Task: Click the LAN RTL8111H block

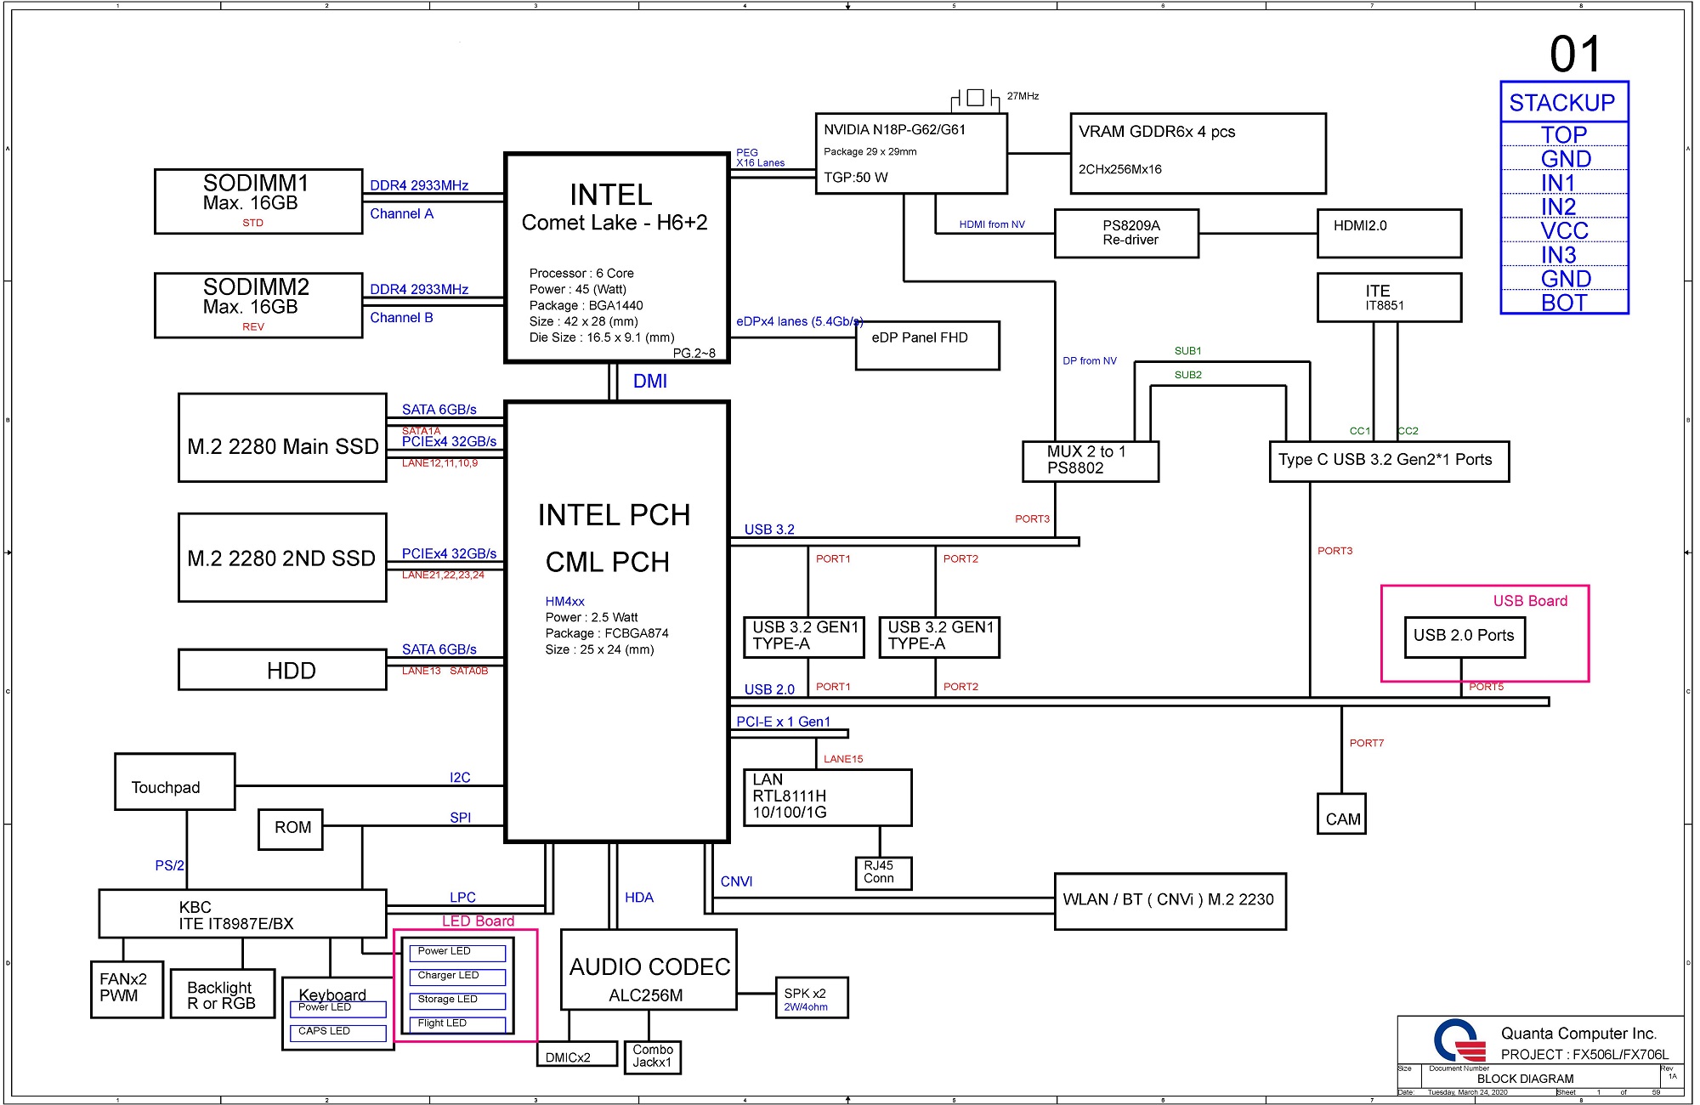Action: pyautogui.click(x=827, y=797)
